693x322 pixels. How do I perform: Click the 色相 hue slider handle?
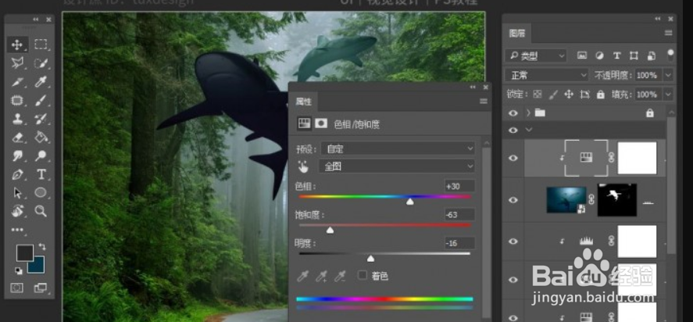pyautogui.click(x=410, y=202)
